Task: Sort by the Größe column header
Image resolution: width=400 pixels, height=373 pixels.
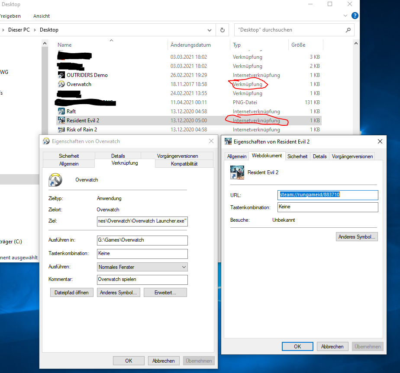Action: [298, 45]
